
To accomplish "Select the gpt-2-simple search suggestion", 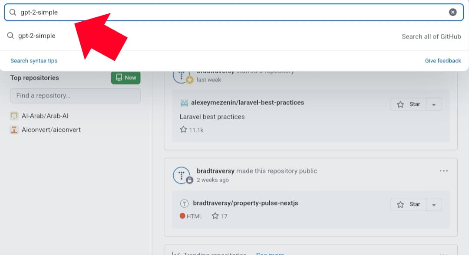I will point(37,36).
